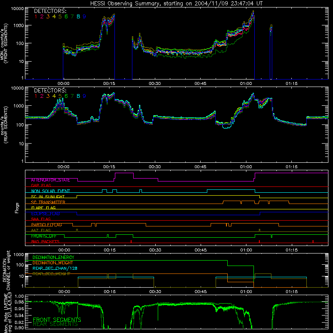
Task: Click the GAP_FLAG label
Action: pyautogui.click(x=41, y=186)
